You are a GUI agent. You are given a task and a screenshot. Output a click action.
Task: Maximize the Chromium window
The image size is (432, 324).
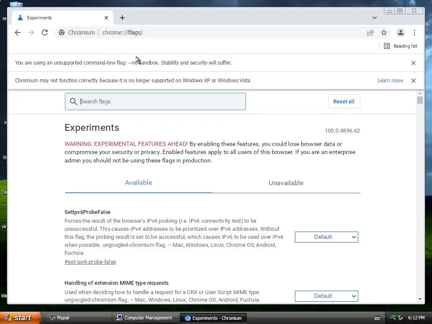[400, 11]
